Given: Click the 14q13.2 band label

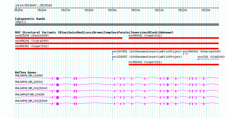Looking at the screenshot, I should [x=21, y=22].
